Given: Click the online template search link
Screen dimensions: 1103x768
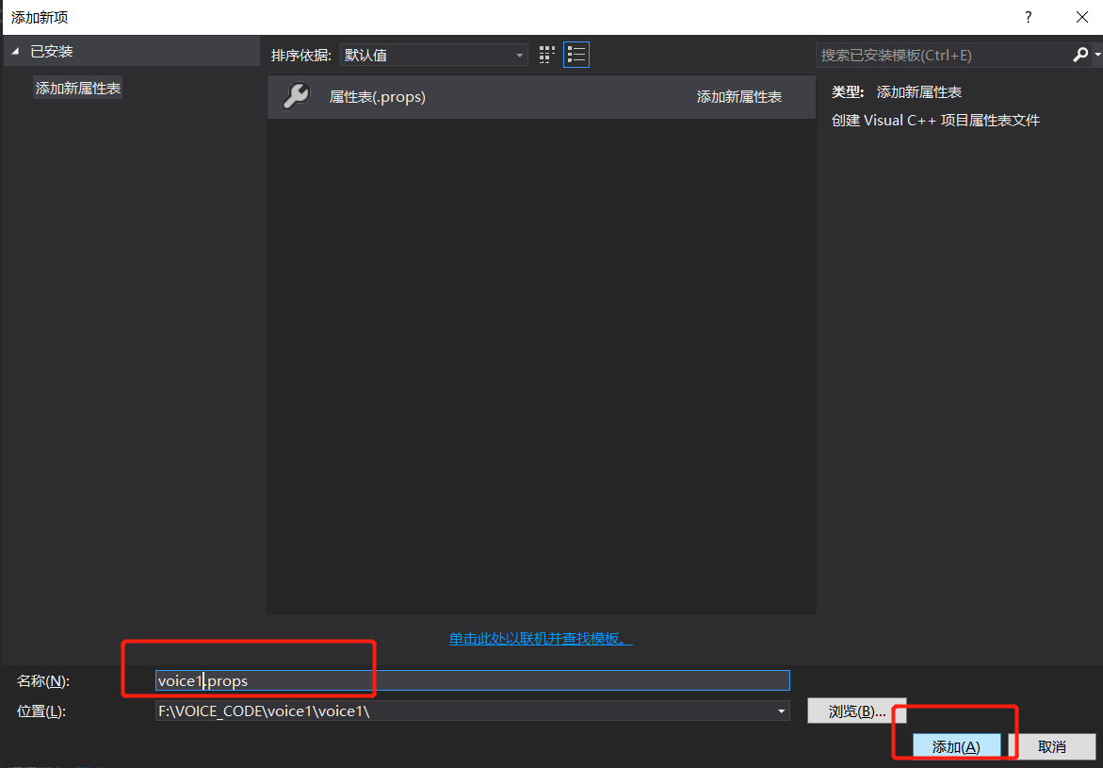Looking at the screenshot, I should [540, 639].
